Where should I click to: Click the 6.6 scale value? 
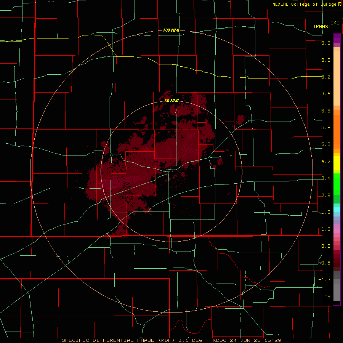[x=326, y=111]
